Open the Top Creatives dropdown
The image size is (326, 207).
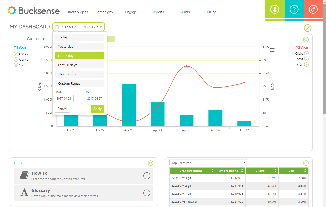(208, 163)
